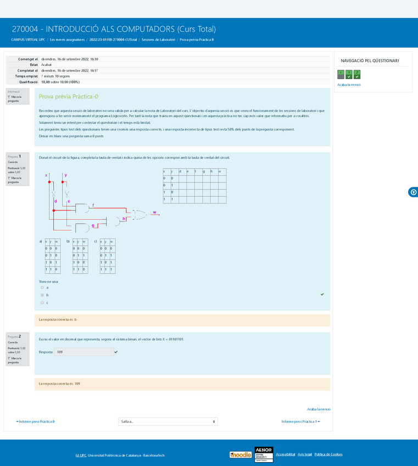Click truth table option b) image
Image resolution: width=418 pixels, height=466 pixels.
(x=80, y=256)
